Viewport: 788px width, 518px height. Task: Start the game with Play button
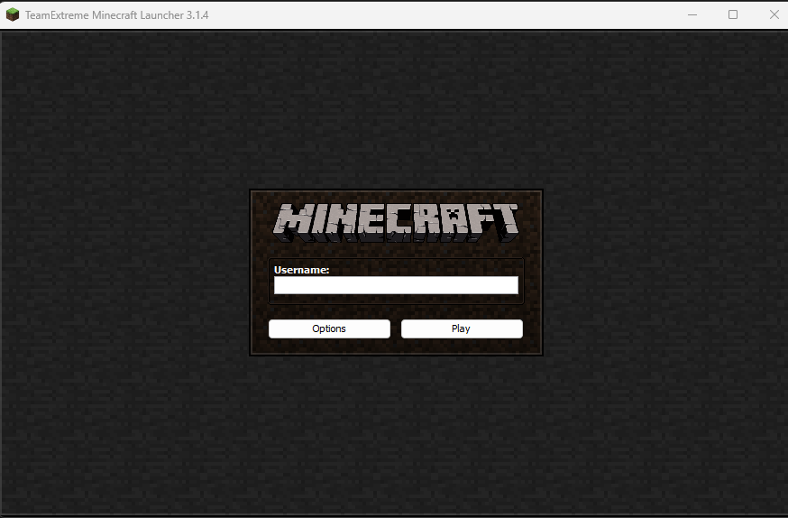click(x=462, y=328)
